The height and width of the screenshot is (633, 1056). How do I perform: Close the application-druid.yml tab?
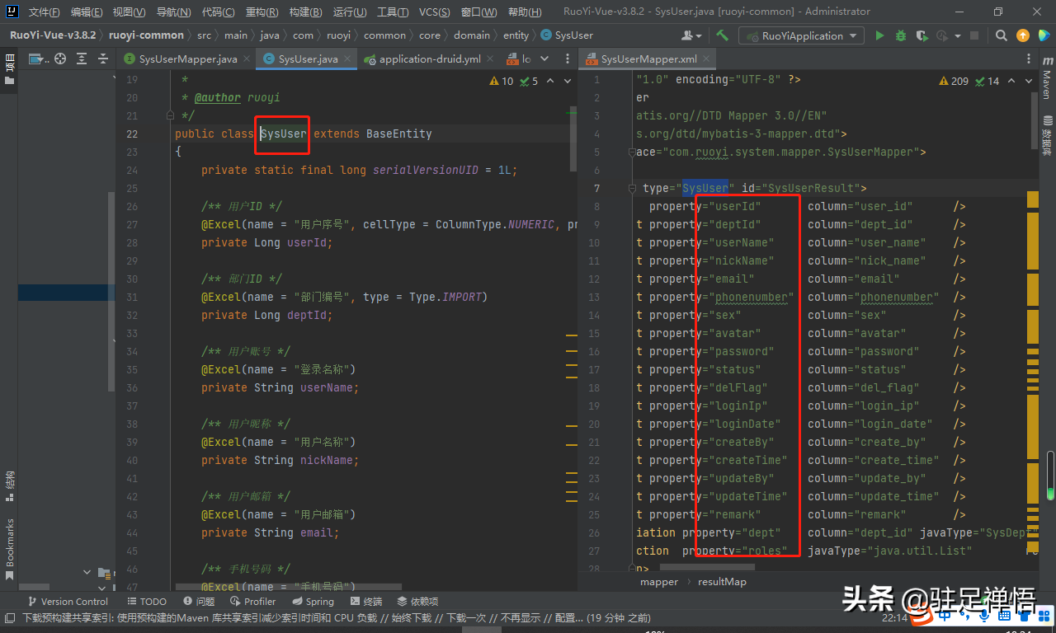click(490, 59)
